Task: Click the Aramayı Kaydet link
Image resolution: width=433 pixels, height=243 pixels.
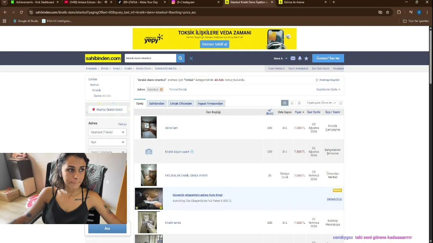Action: pos(329,80)
